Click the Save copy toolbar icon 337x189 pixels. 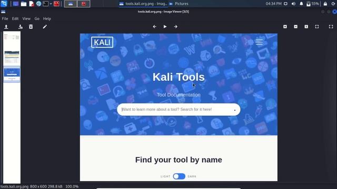(x=21, y=27)
